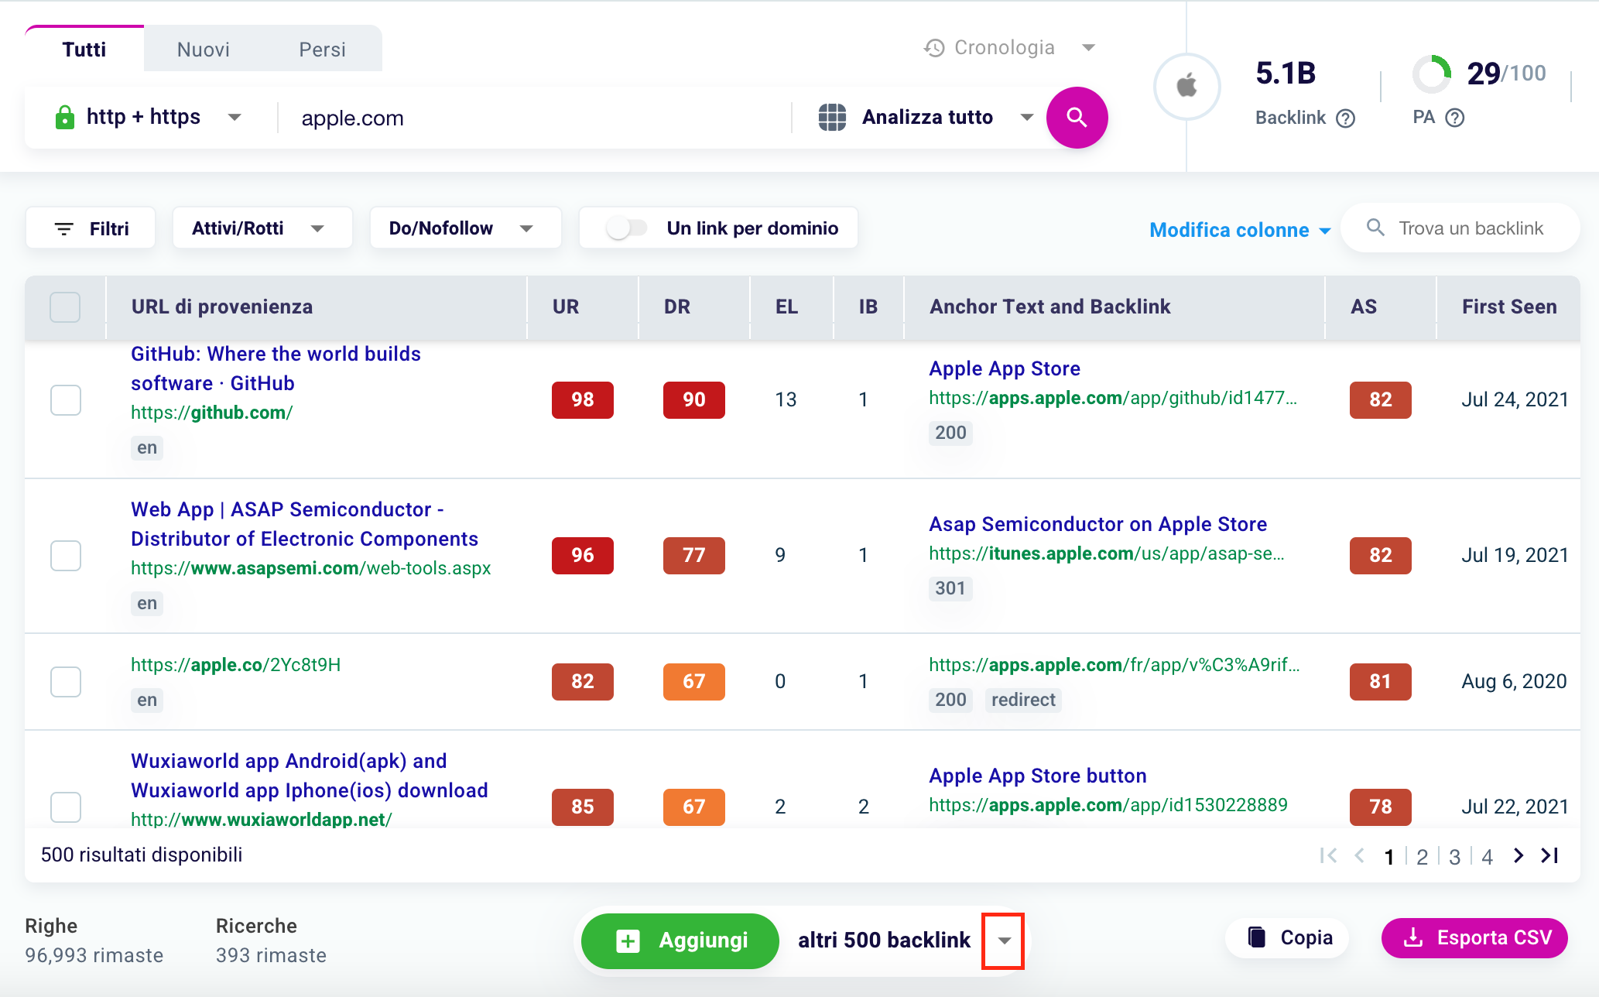Open Apple App Store anchor link
The width and height of the screenshot is (1599, 997).
point(1005,368)
